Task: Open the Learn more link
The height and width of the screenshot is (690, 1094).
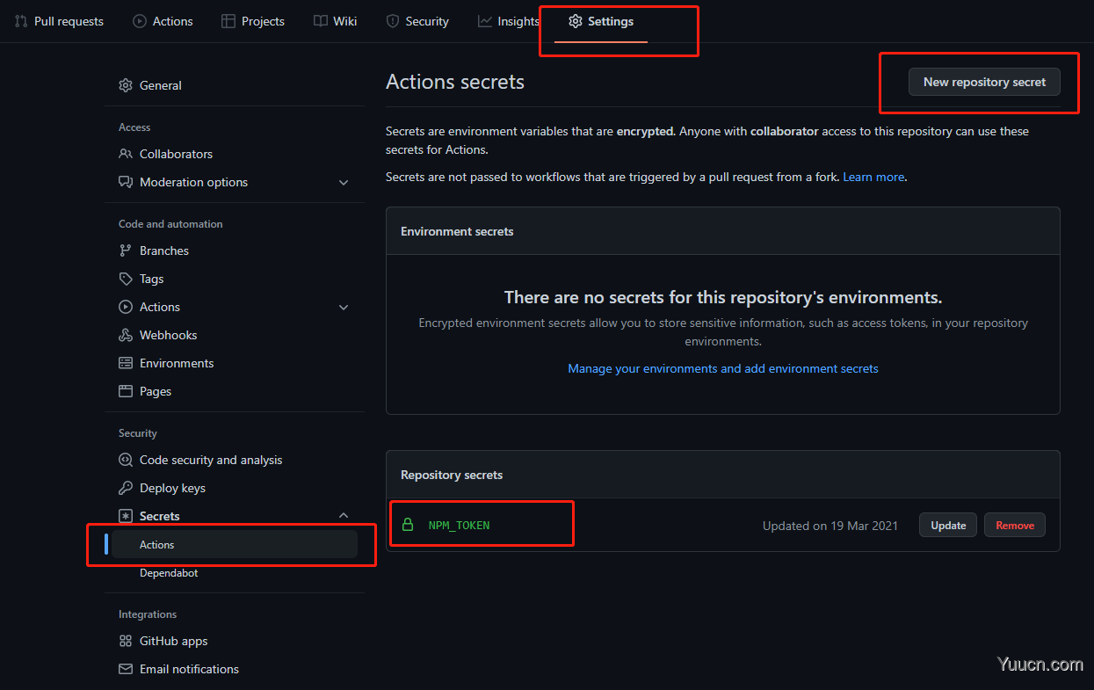Action: click(x=873, y=177)
